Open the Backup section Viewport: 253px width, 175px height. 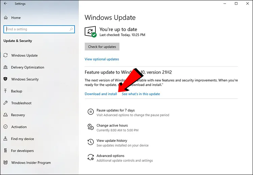pyautogui.click(x=17, y=91)
